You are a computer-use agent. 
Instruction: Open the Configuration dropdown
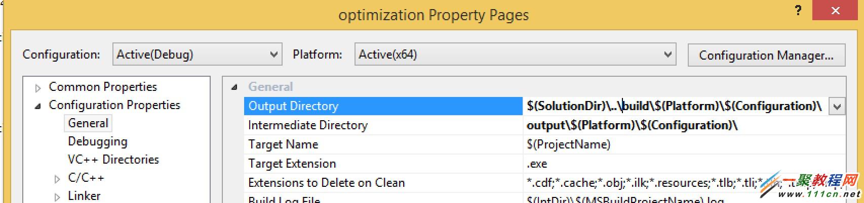pyautogui.click(x=274, y=55)
